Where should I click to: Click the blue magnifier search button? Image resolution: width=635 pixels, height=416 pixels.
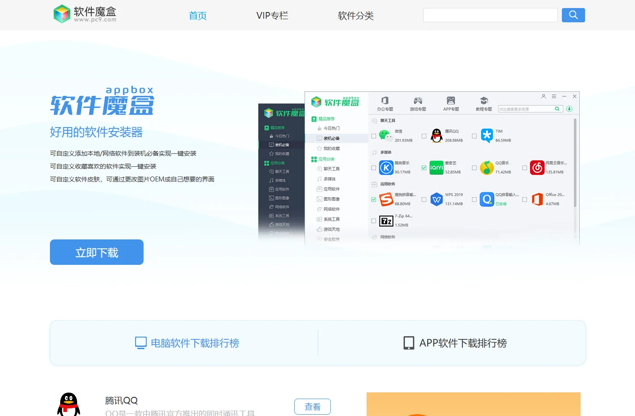[x=573, y=15]
